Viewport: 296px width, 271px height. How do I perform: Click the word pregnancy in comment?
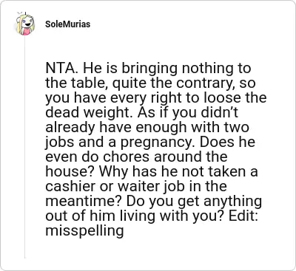(158, 143)
